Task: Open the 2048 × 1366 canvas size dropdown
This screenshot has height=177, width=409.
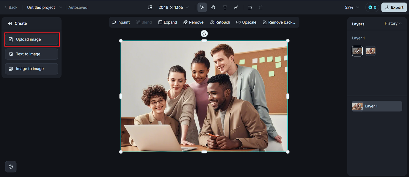Action: click(x=174, y=7)
